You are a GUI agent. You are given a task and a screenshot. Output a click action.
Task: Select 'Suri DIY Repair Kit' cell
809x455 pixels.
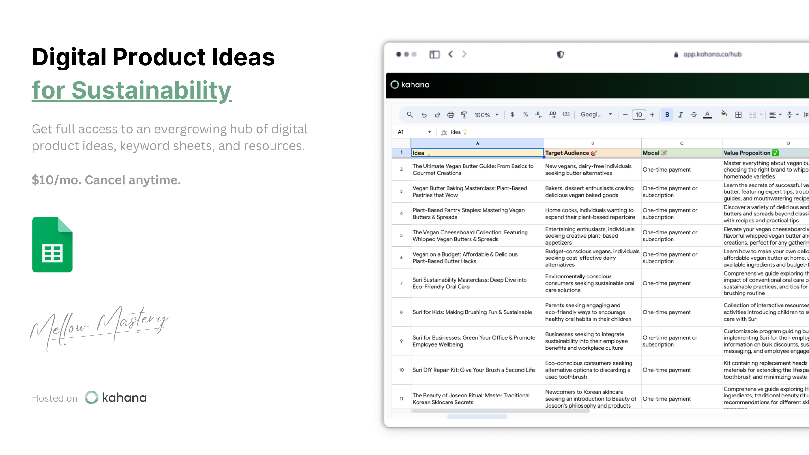coord(477,370)
